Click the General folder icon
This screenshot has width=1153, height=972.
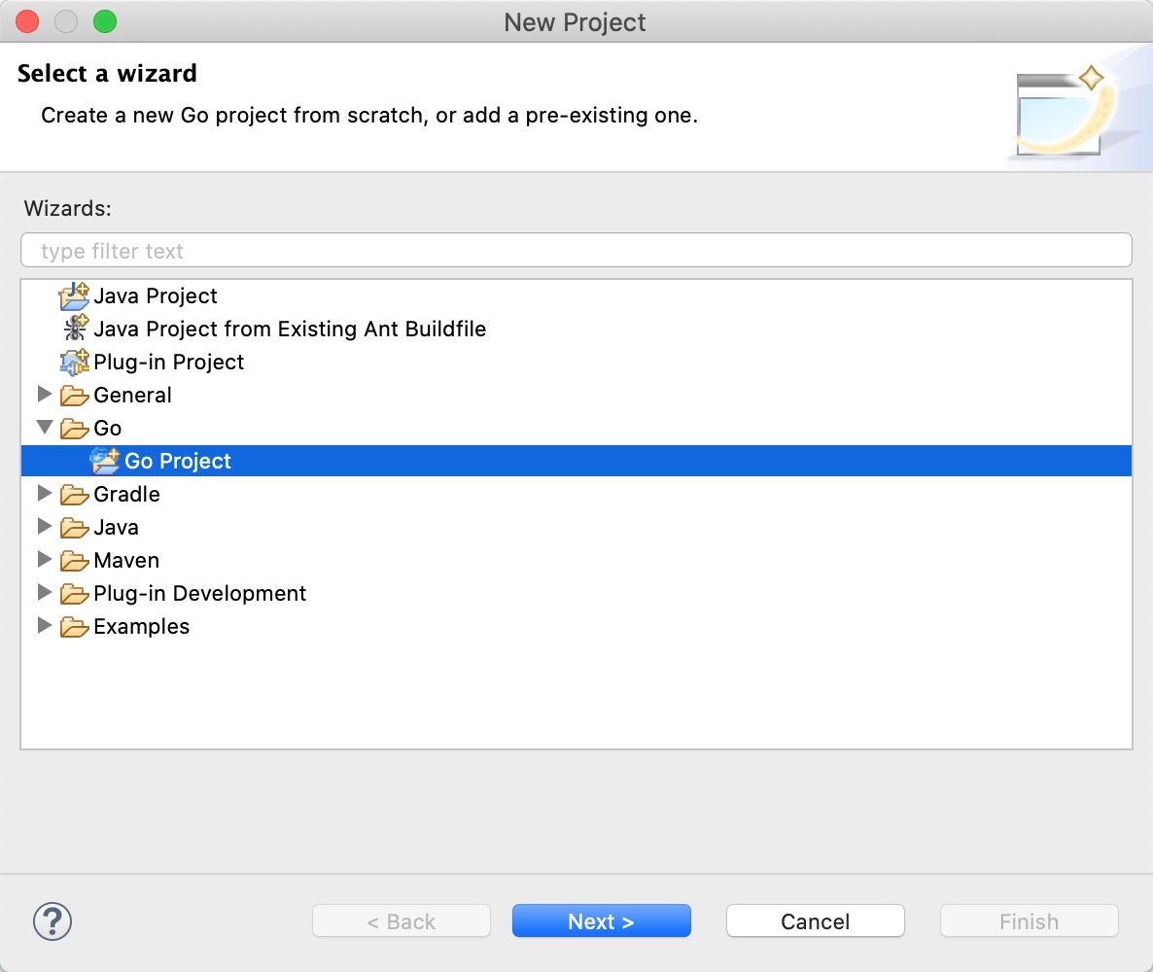[74, 396]
